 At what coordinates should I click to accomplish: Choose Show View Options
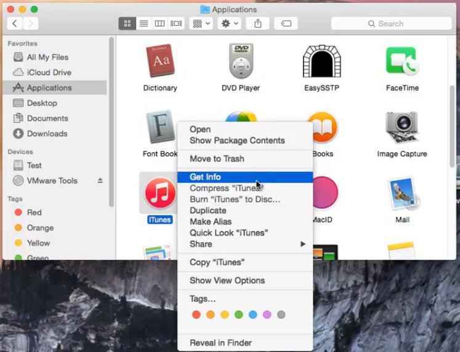245,280
